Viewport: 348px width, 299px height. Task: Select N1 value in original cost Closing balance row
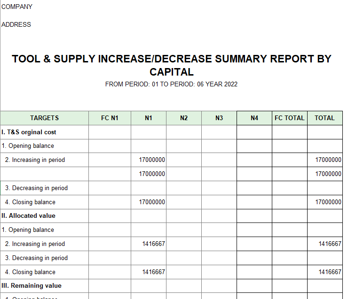click(152, 202)
